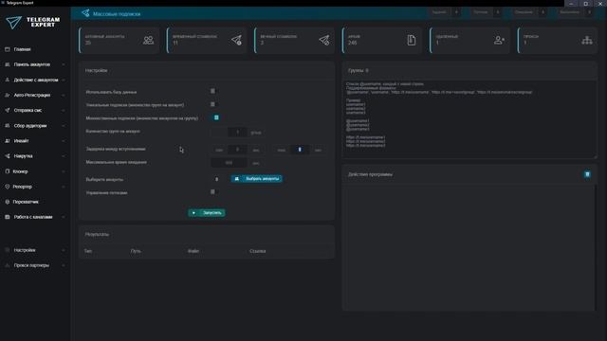Open the Сбор аудитории menu item
The width and height of the screenshot is (607, 341).
pos(35,126)
